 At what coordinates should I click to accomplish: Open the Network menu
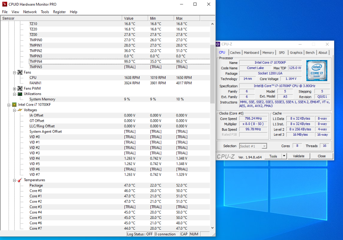click(x=30, y=12)
